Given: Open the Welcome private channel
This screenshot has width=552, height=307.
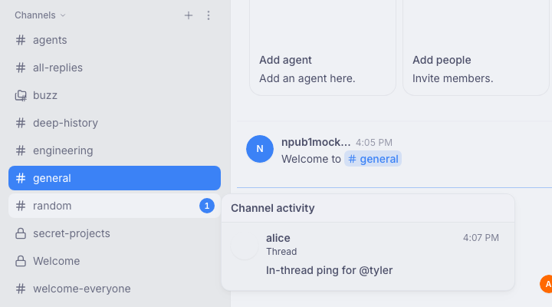Looking at the screenshot, I should tap(114, 261).
